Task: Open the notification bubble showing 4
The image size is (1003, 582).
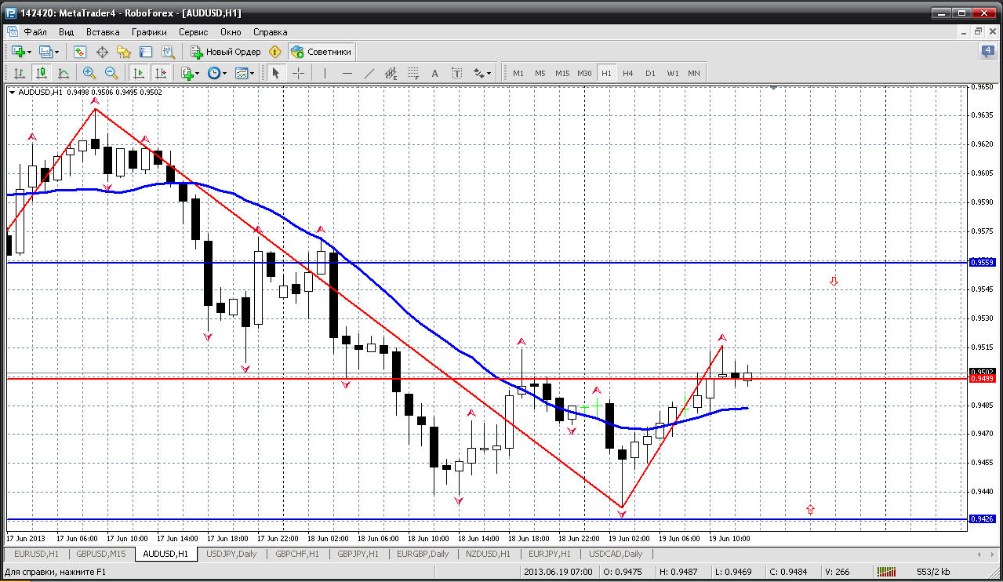Action: click(x=988, y=52)
